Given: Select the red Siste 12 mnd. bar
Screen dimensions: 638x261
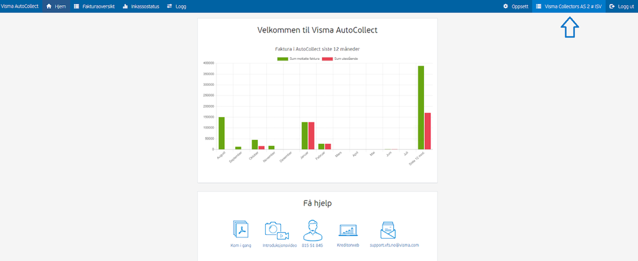Looking at the screenshot, I should [428, 131].
